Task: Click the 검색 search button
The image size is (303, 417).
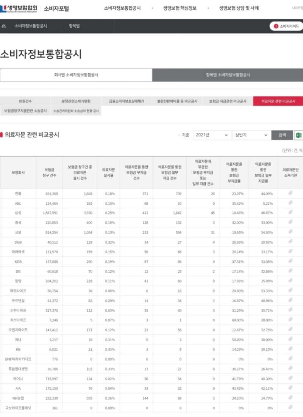Action: point(282,135)
